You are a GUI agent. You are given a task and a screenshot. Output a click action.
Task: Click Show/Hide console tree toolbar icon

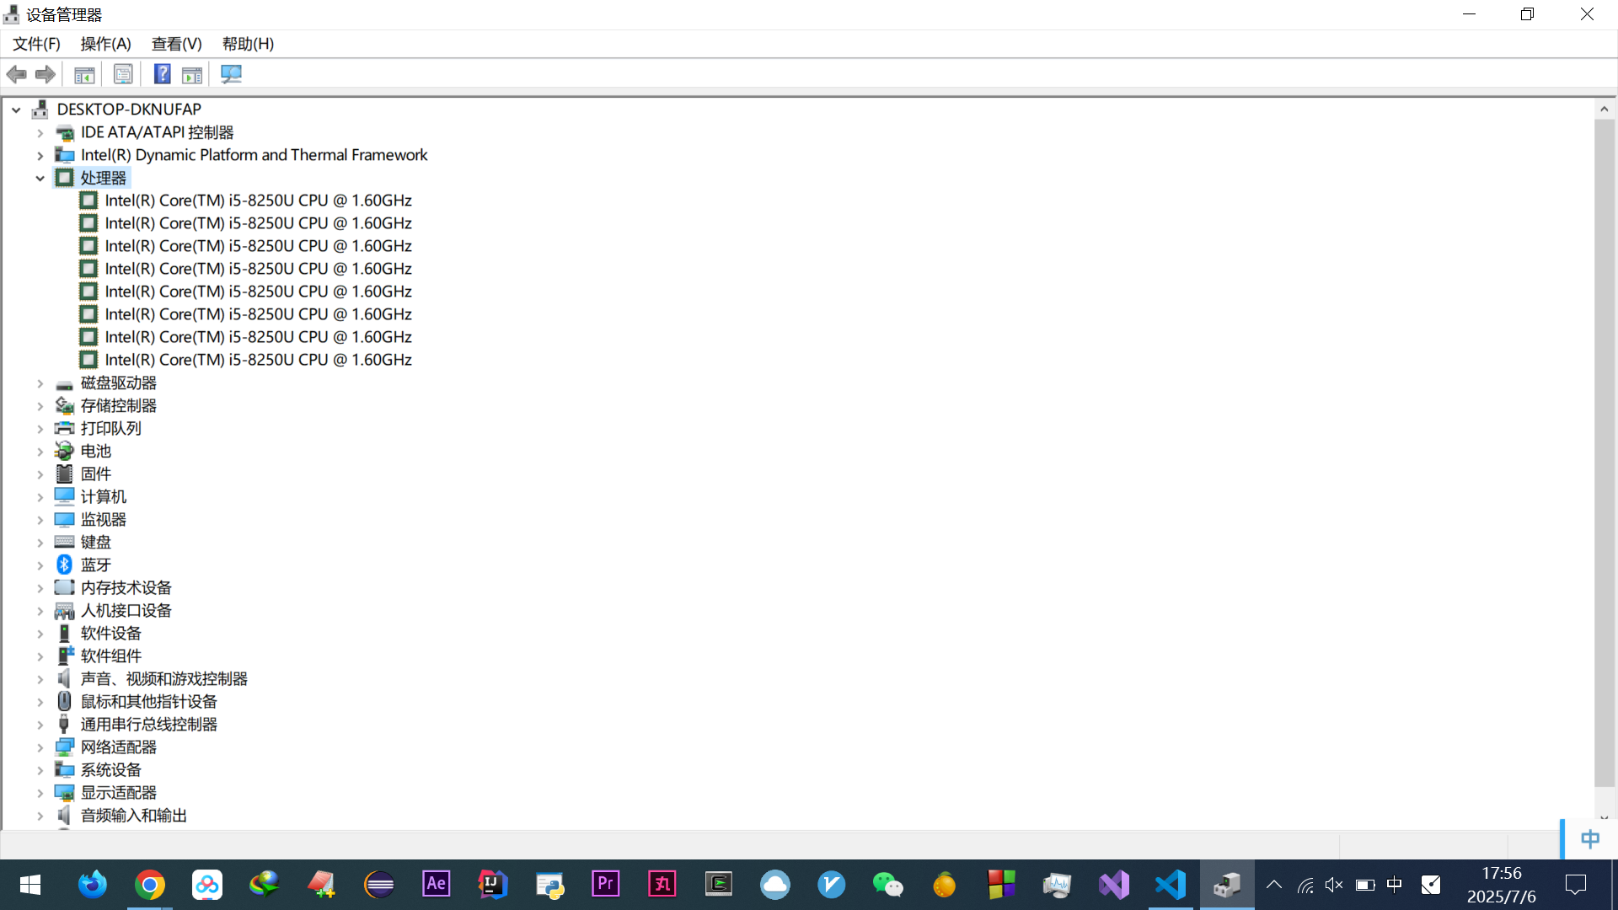[x=84, y=74]
